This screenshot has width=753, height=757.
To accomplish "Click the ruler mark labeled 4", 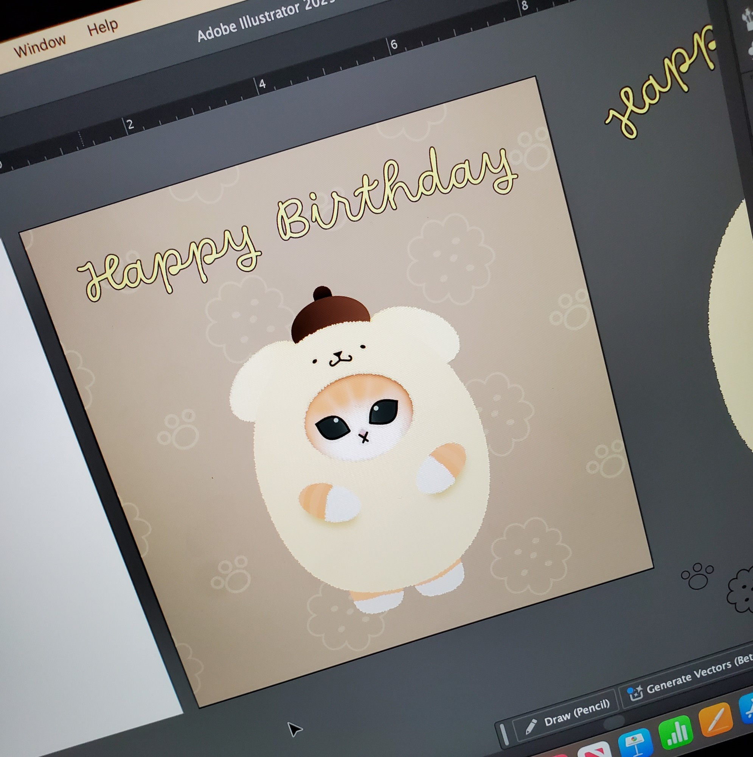I will pyautogui.click(x=262, y=83).
